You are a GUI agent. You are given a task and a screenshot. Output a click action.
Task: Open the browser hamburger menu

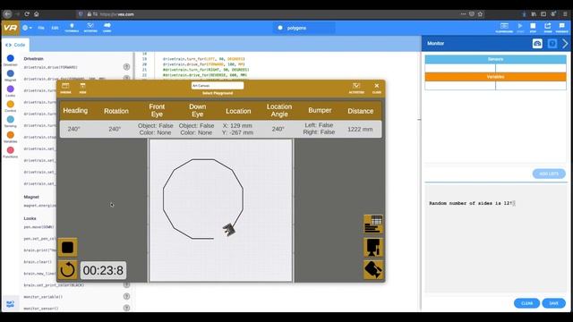[x=565, y=14]
